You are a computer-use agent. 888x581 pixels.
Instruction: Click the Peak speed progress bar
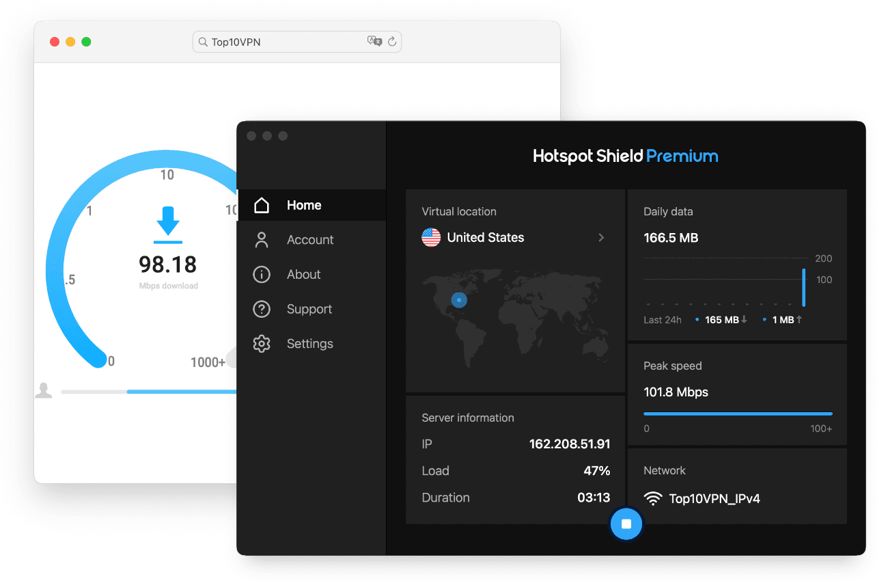(x=738, y=414)
